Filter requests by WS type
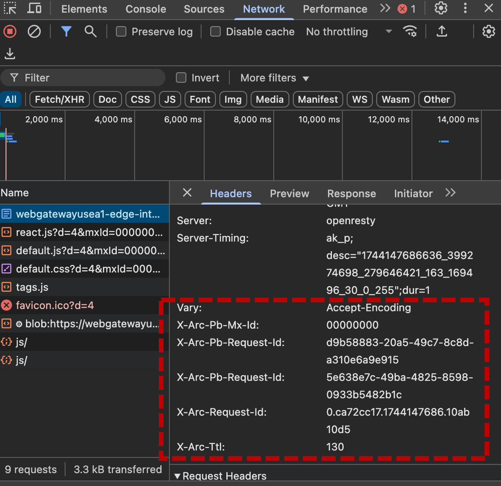This screenshot has height=486, width=501. 360,99
